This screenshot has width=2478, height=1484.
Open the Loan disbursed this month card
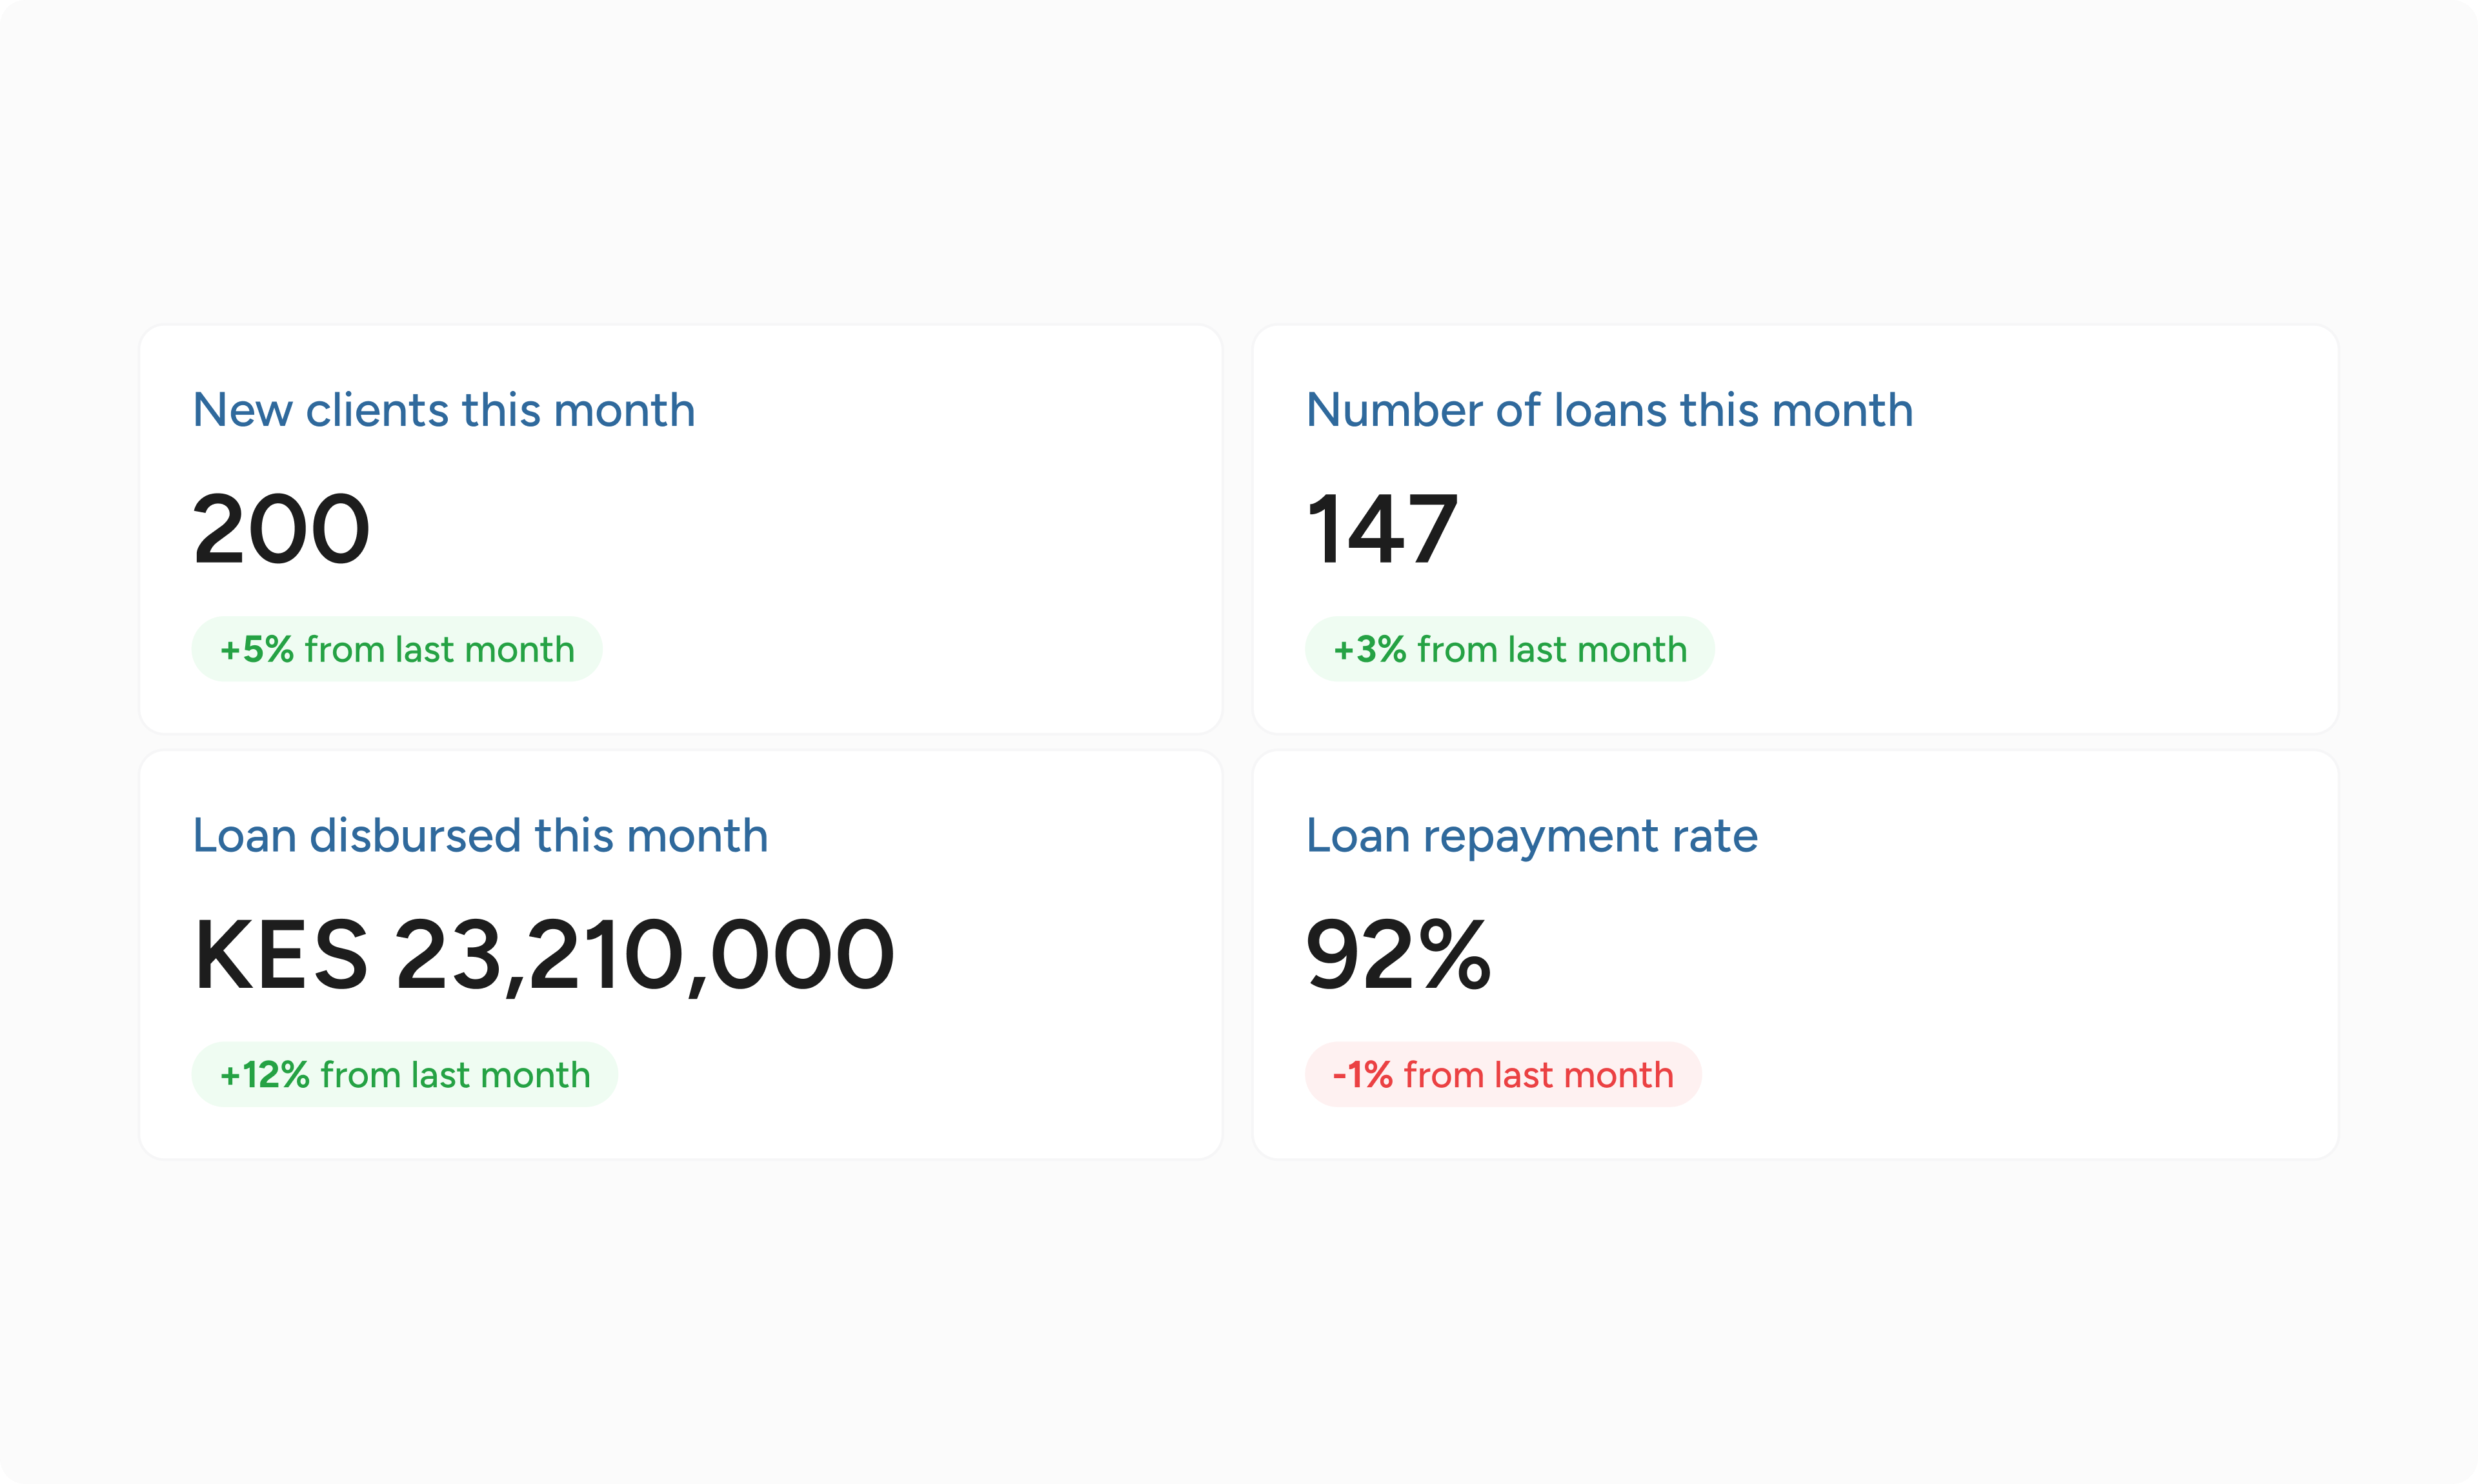(680, 955)
